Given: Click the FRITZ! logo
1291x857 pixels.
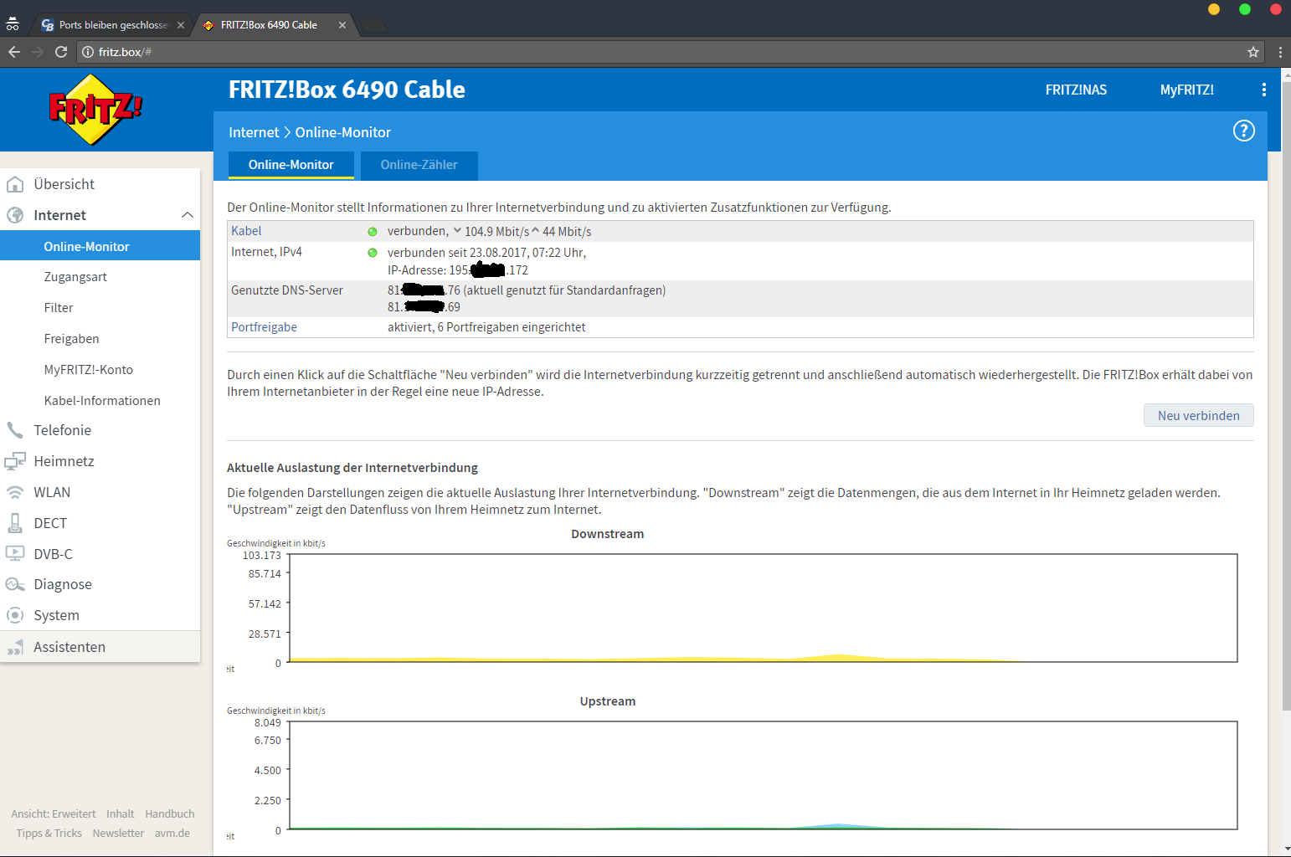Looking at the screenshot, I should point(95,110).
